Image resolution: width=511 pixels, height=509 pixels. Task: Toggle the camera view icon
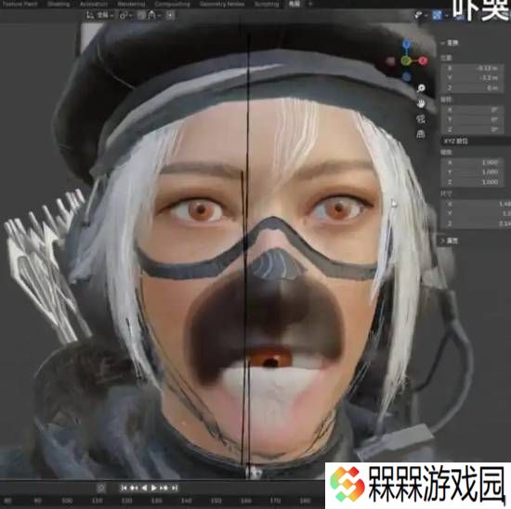point(421,118)
